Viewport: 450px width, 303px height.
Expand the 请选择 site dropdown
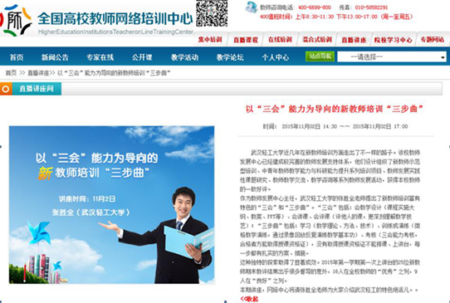[392, 56]
